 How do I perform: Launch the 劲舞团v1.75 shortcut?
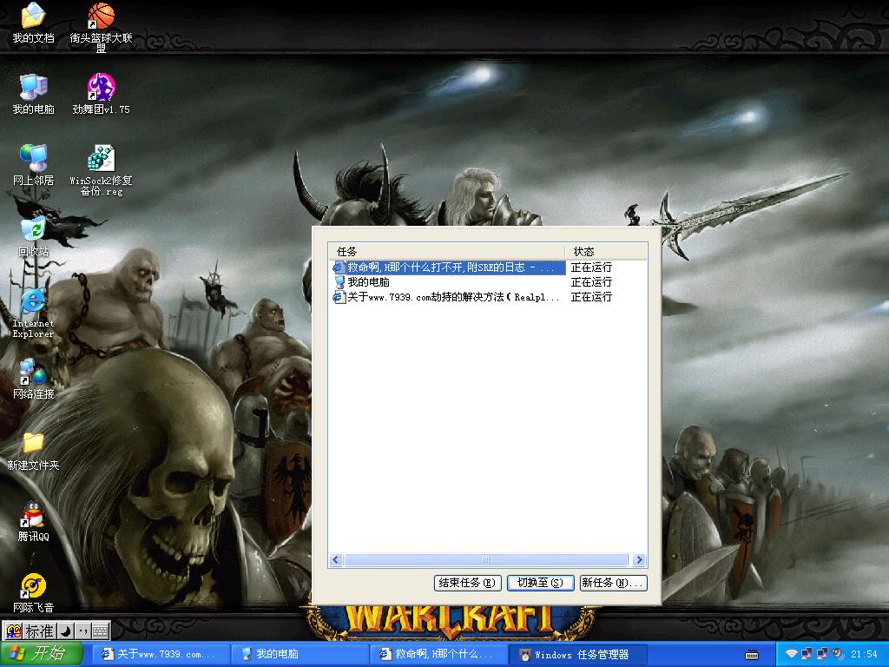coord(101,94)
